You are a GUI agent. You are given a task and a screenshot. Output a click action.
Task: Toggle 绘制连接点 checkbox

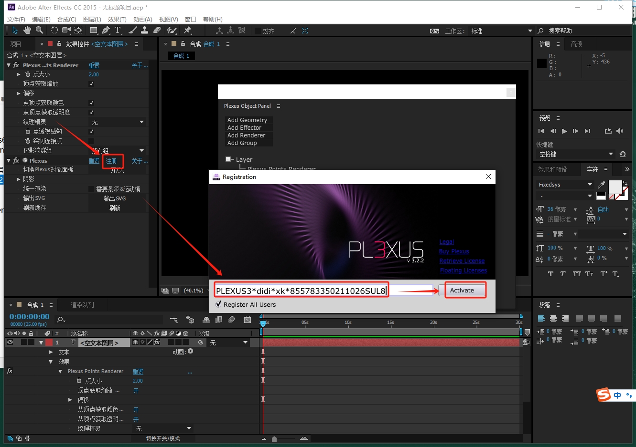(x=91, y=141)
